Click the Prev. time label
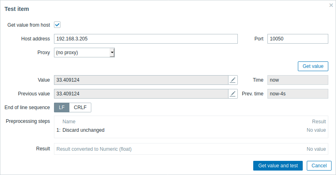Viewport: 336px width, 175px height. click(x=252, y=94)
